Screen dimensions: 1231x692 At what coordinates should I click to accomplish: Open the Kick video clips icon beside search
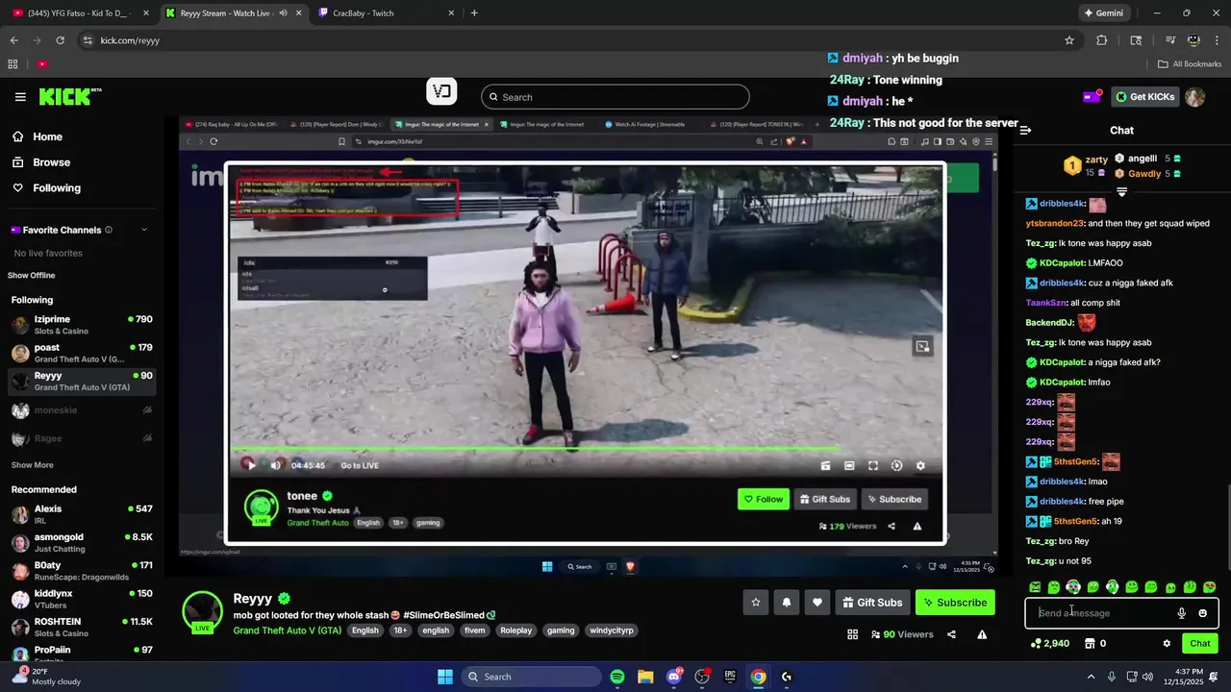441,92
